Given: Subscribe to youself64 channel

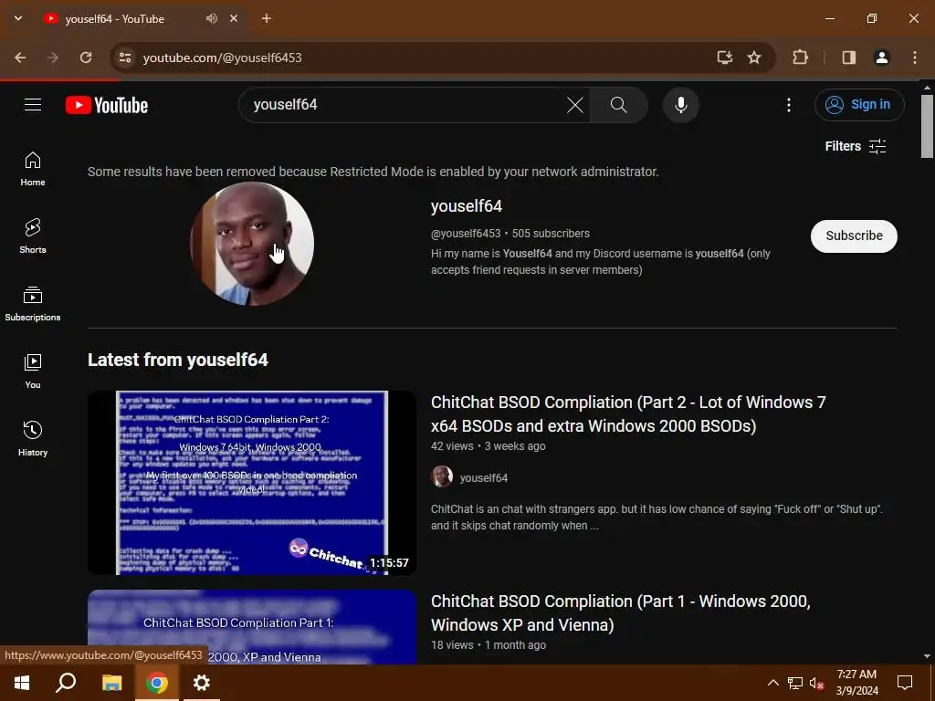Looking at the screenshot, I should tap(854, 236).
